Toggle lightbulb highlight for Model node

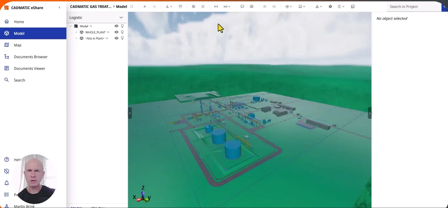click(122, 26)
